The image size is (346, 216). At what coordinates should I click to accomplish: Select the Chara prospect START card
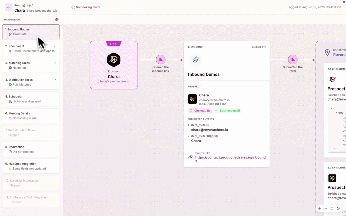[x=114, y=65]
